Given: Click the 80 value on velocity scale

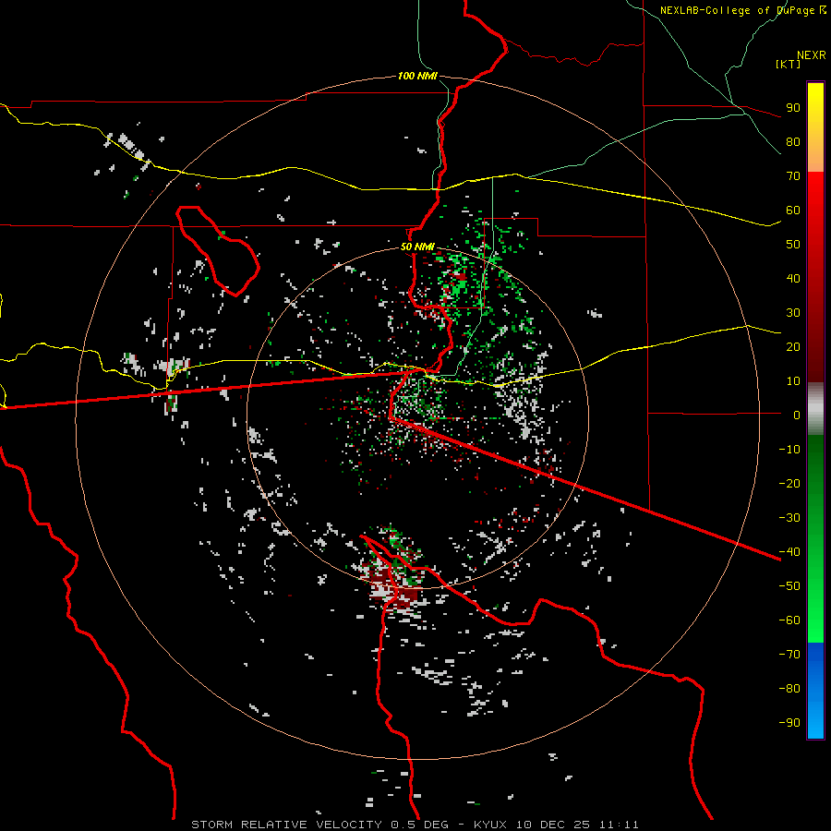Looking at the screenshot, I should click(793, 141).
